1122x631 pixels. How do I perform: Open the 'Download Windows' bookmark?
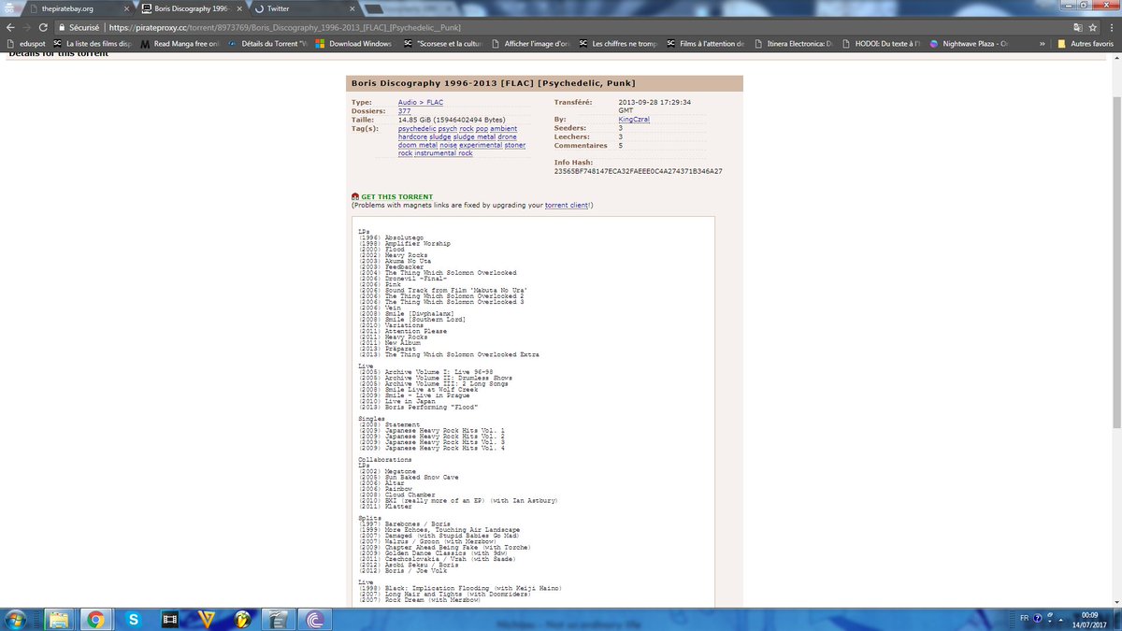(353, 43)
